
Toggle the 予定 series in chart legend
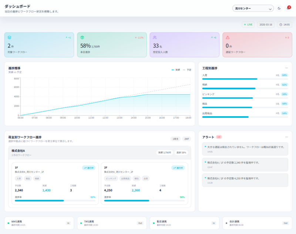(187, 70)
